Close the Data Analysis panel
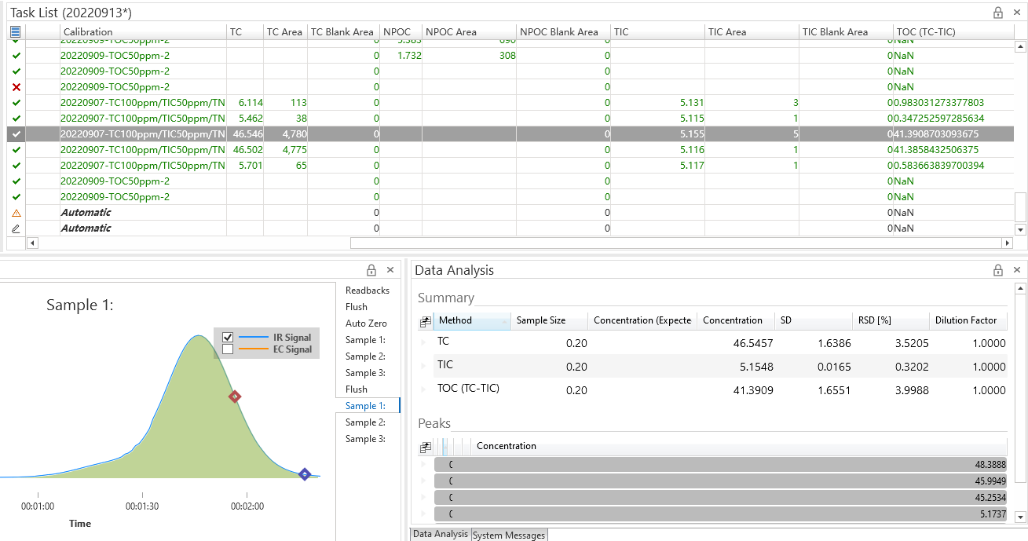Image resolution: width=1028 pixels, height=541 pixels. 1016,270
